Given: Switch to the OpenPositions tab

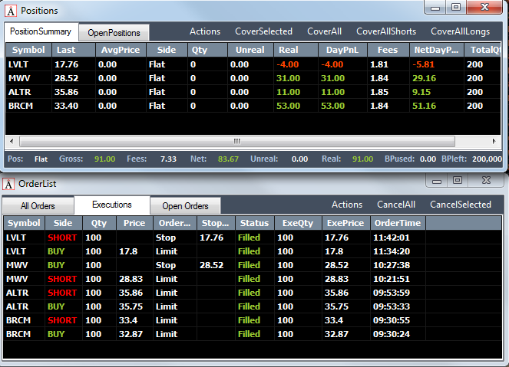Looking at the screenshot, I should click(x=114, y=33).
